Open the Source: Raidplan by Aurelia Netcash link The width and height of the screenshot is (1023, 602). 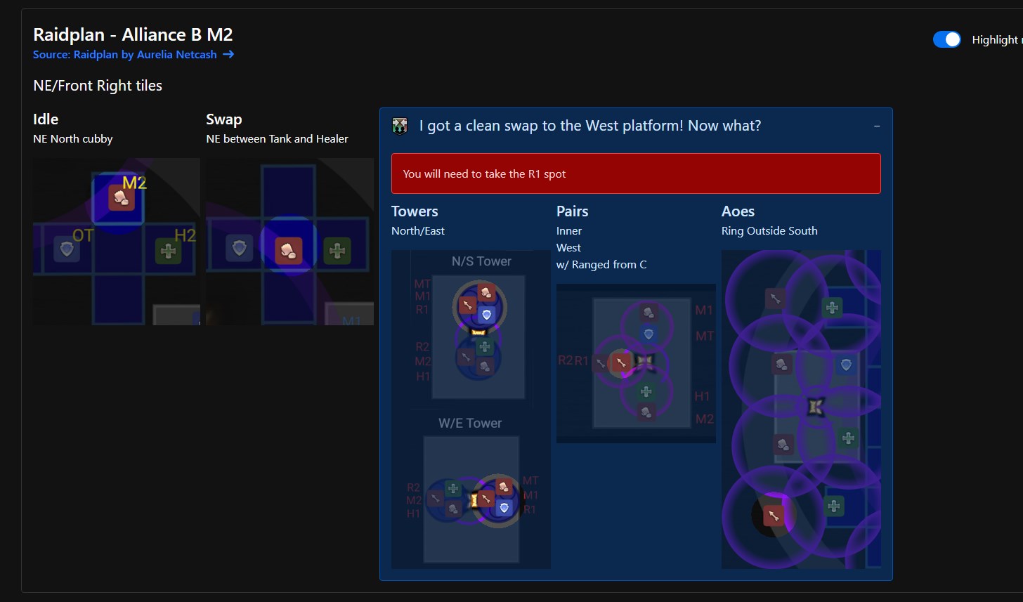click(x=133, y=54)
